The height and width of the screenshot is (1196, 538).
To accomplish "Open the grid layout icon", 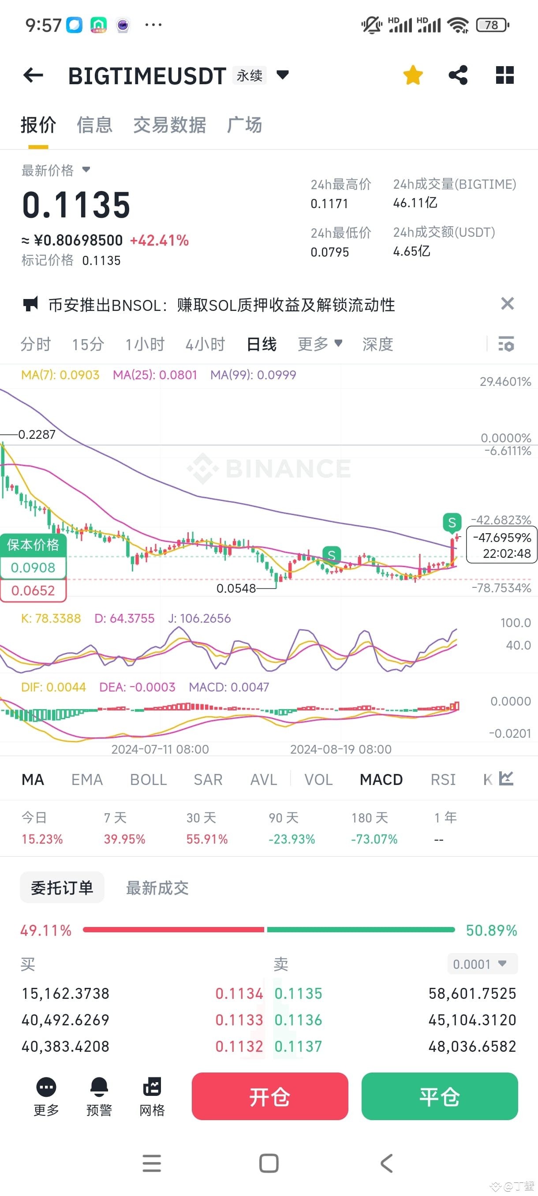I will pos(504,75).
